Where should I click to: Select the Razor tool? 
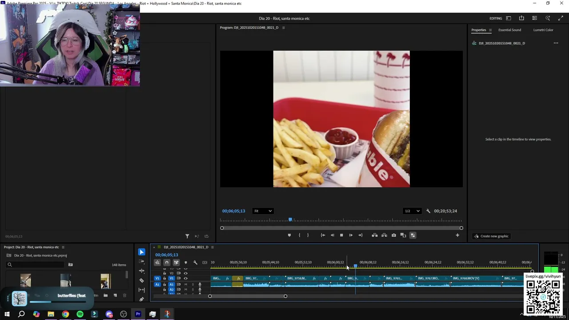click(142, 280)
